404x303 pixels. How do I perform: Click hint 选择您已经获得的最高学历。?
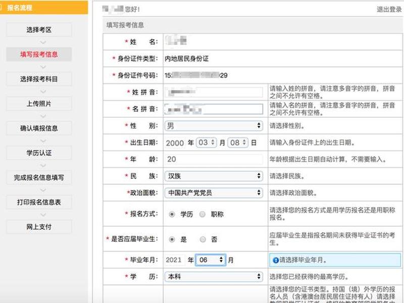tap(310, 277)
